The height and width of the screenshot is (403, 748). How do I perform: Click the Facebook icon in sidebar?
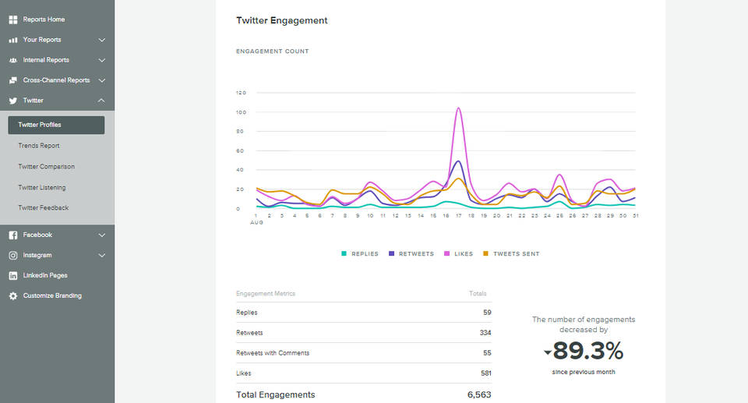pyautogui.click(x=13, y=235)
